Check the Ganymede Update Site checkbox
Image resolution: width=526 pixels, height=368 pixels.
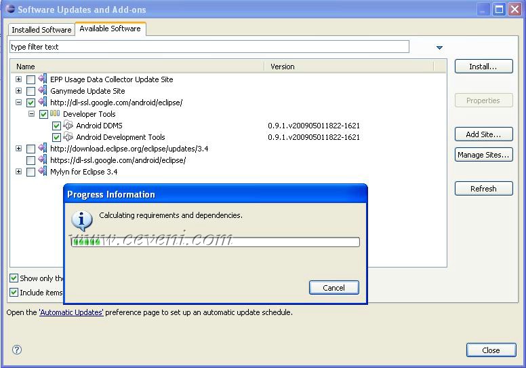point(31,91)
